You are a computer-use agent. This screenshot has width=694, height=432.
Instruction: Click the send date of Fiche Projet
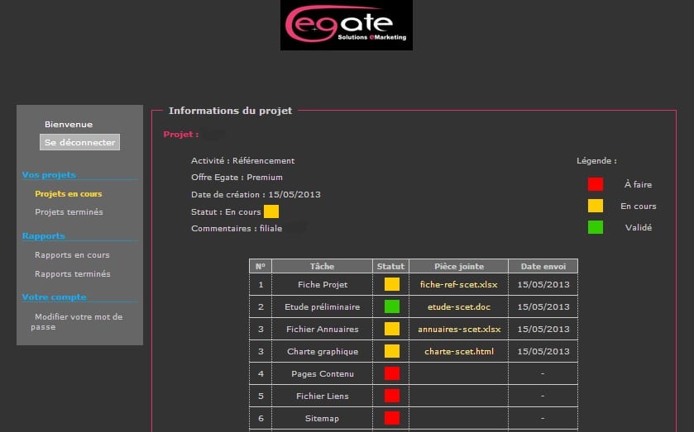click(543, 284)
